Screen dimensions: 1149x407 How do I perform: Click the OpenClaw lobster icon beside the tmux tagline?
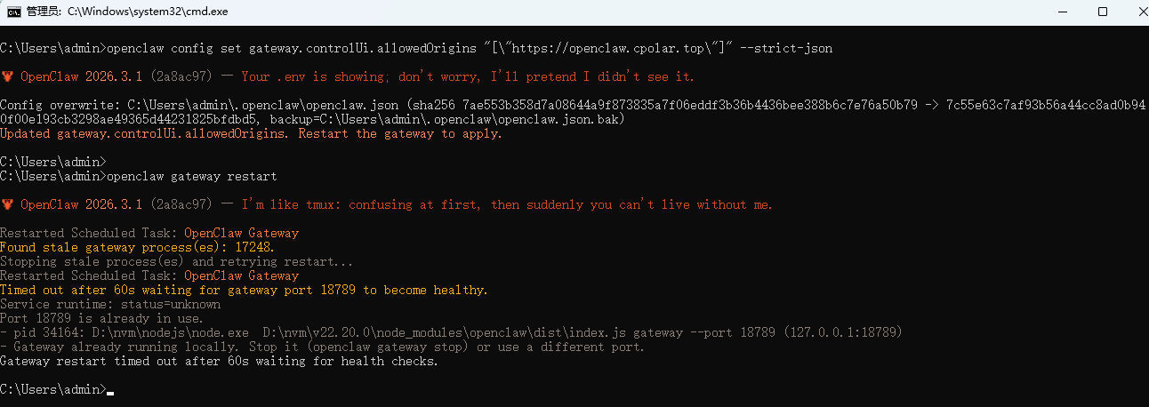click(x=7, y=204)
